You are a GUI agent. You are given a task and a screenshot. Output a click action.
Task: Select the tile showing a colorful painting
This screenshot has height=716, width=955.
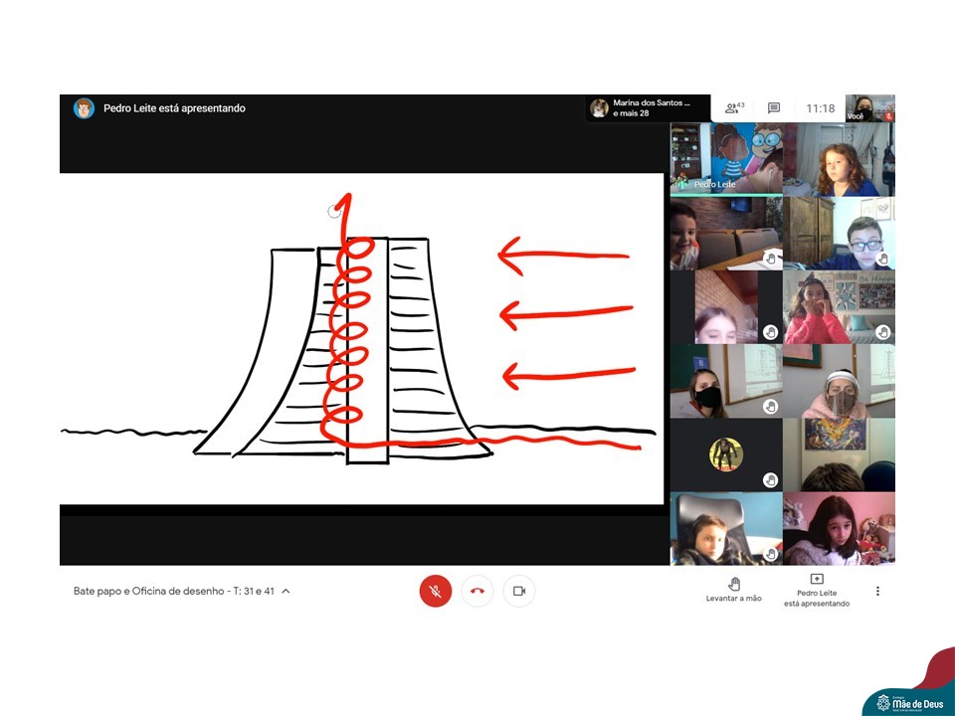click(839, 454)
